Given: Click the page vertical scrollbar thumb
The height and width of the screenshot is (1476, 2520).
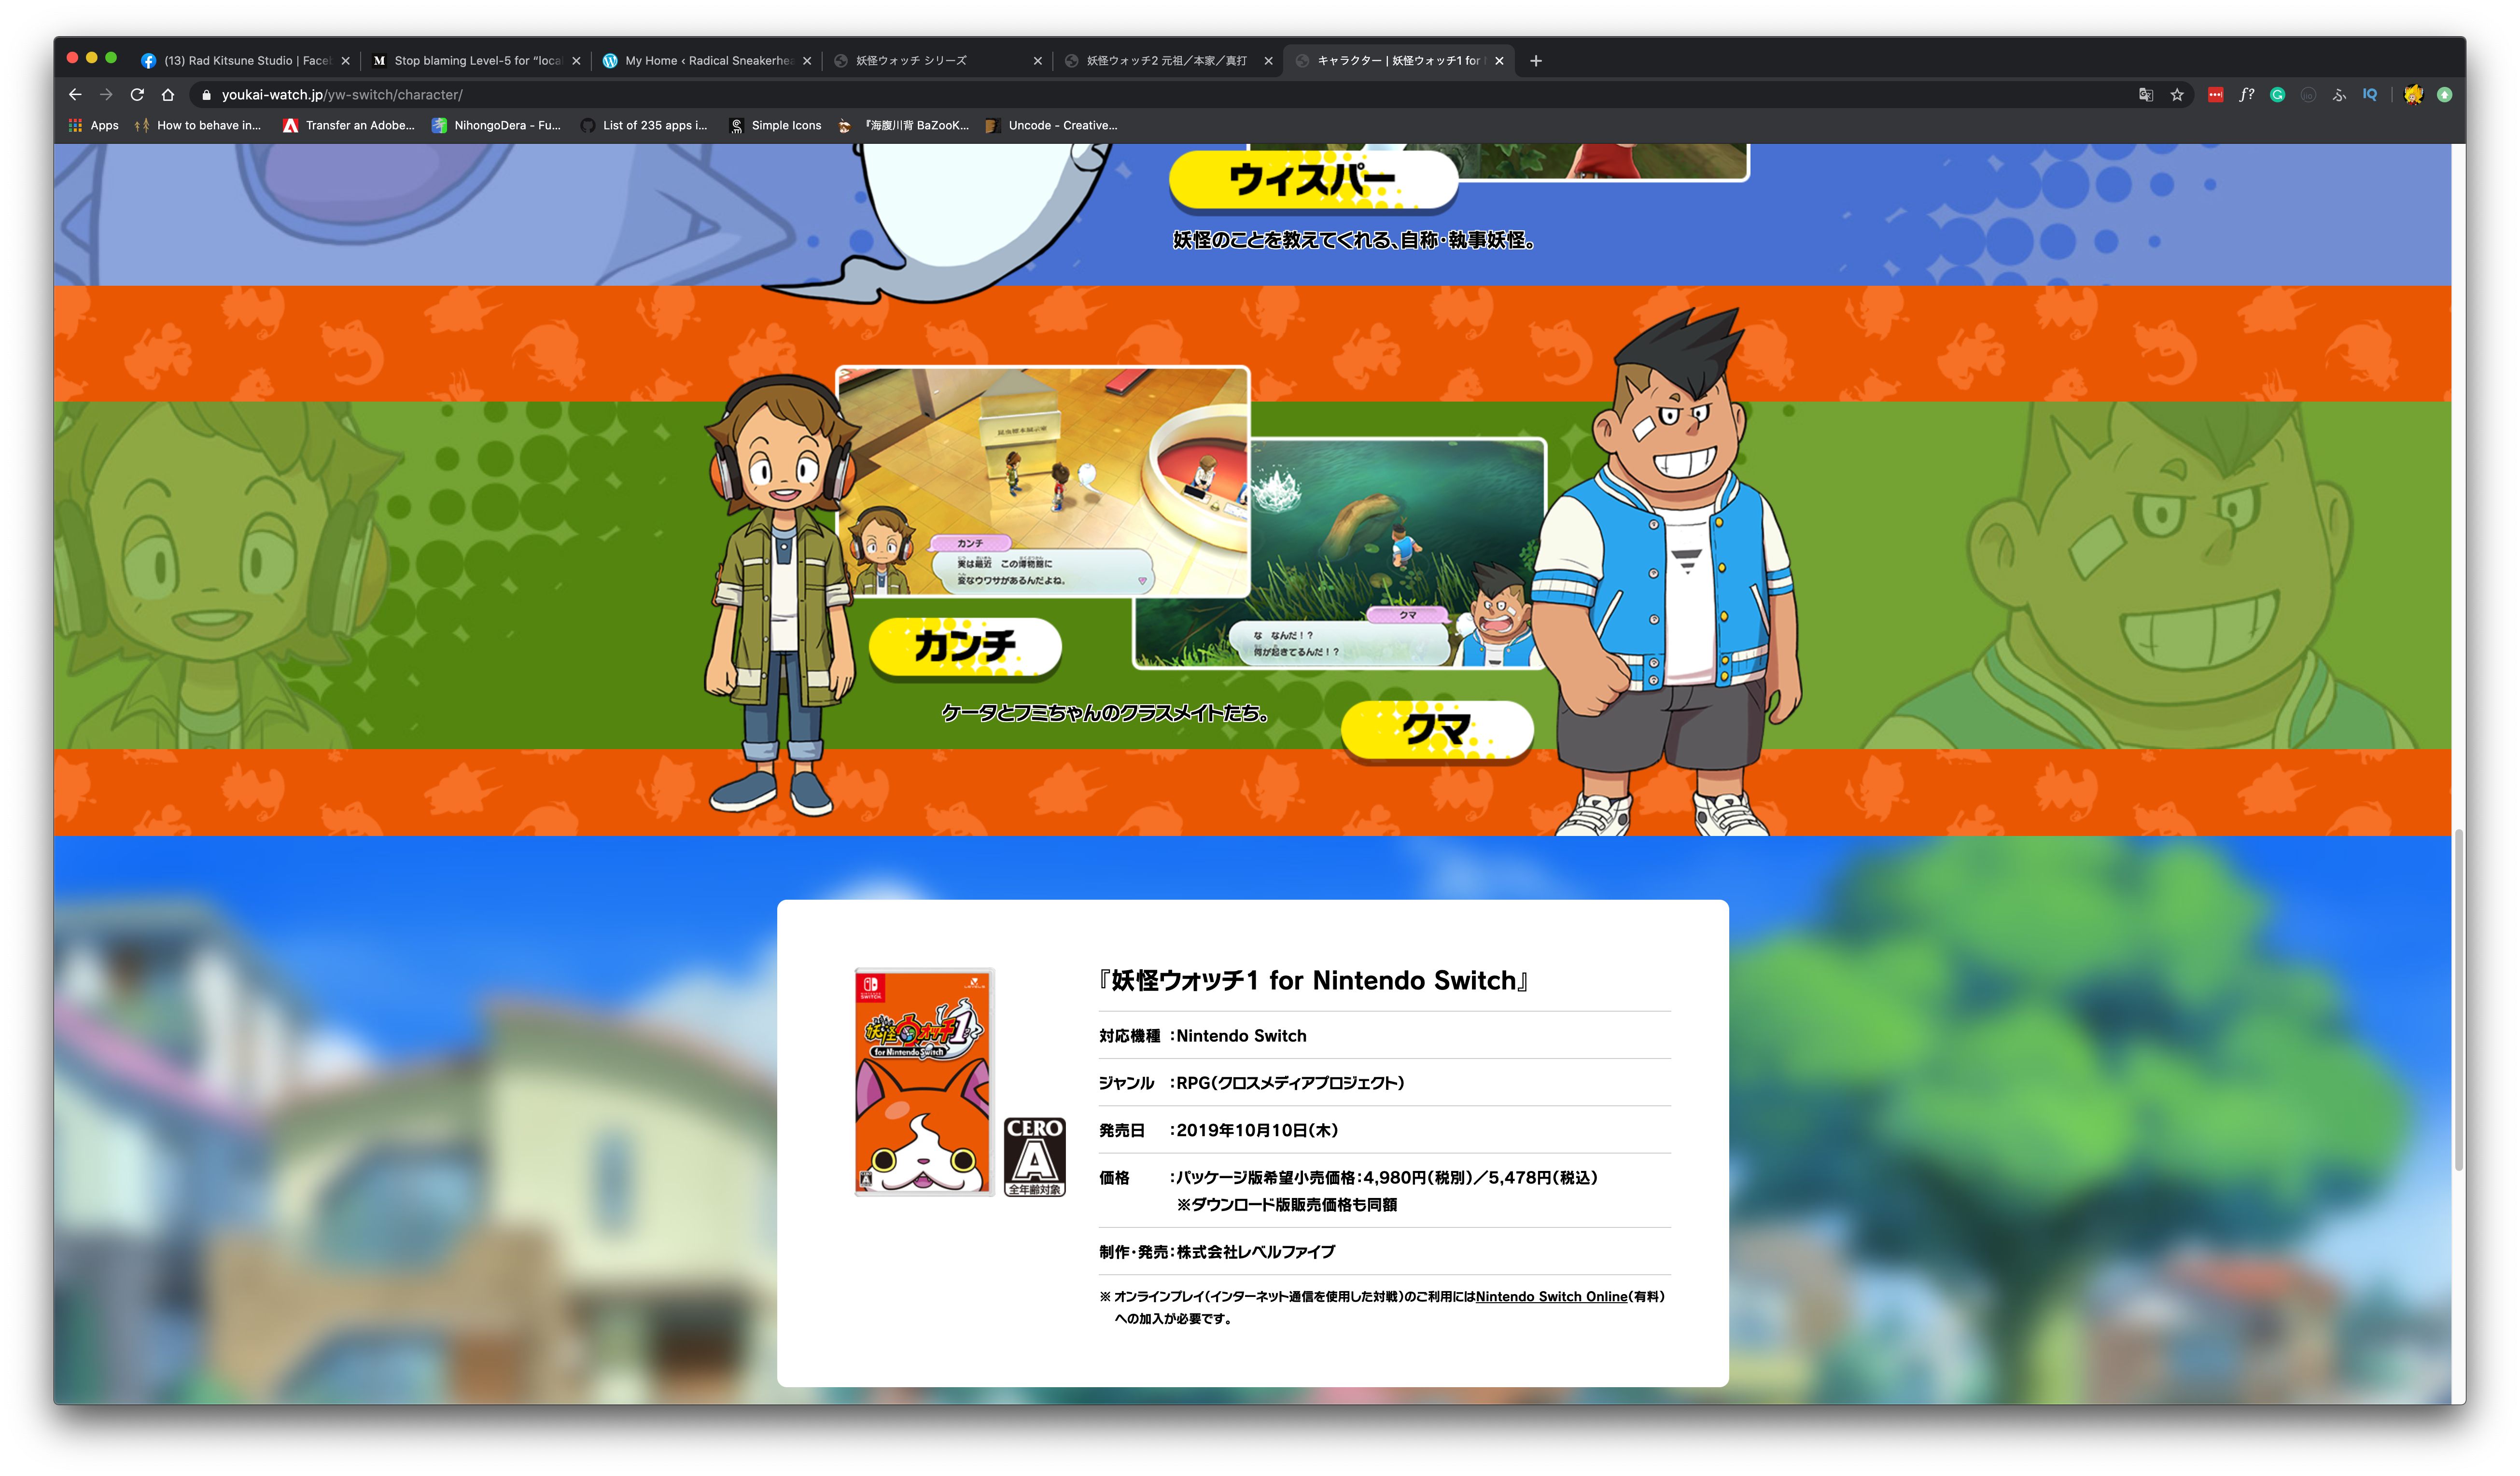Looking at the screenshot, I should click(x=2458, y=1000).
